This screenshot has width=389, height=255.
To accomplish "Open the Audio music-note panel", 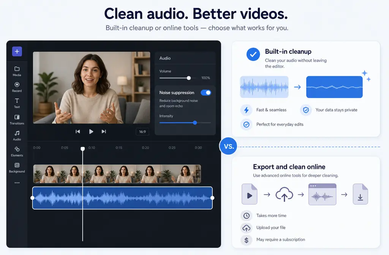I will 17,135.
